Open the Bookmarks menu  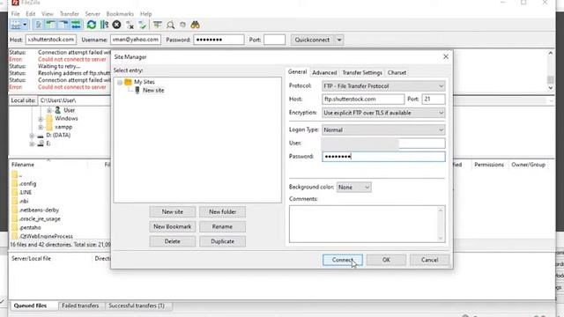click(x=120, y=14)
